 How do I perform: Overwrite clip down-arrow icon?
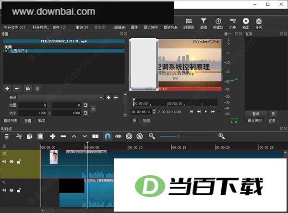point(84,136)
